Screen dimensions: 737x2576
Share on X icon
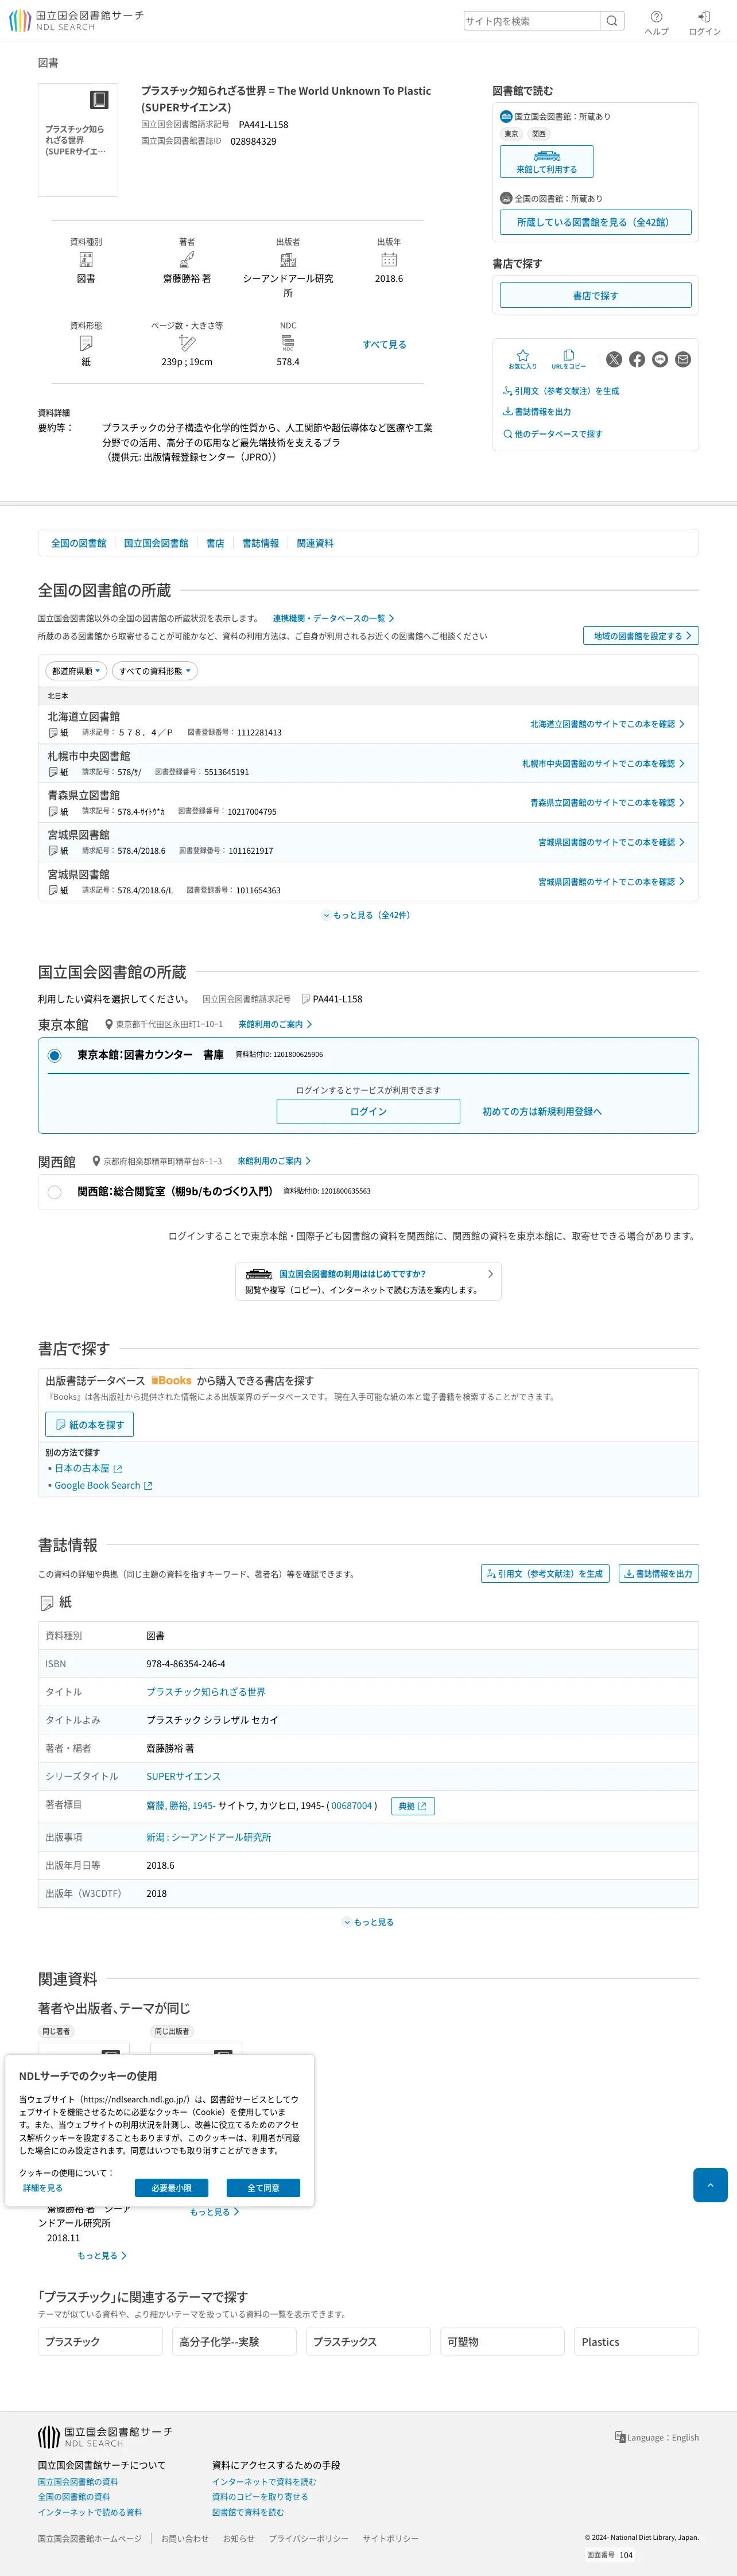pyautogui.click(x=614, y=359)
